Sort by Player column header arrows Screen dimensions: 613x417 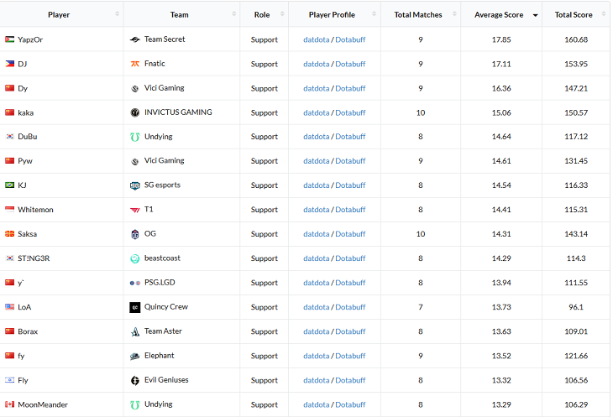point(117,14)
